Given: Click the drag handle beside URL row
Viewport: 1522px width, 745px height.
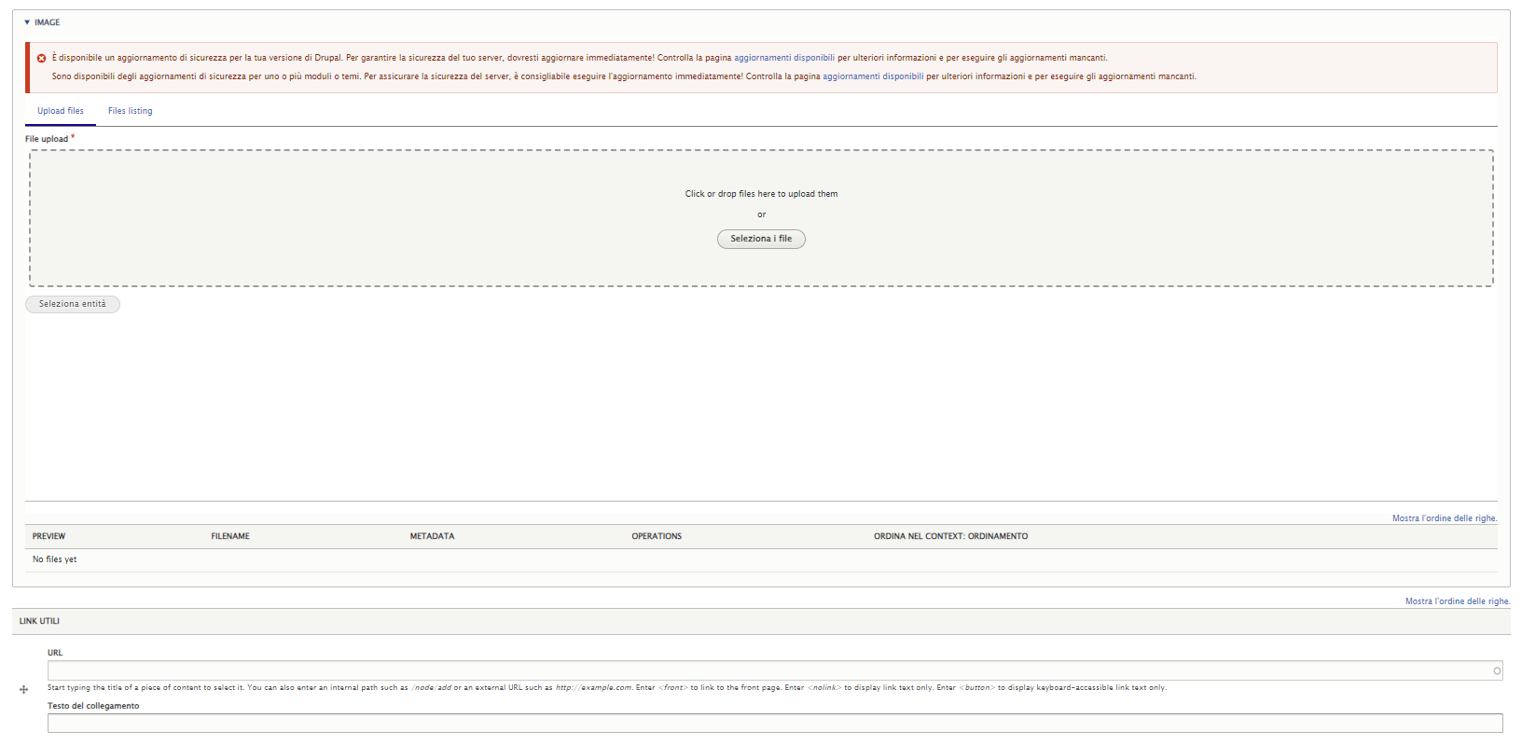Looking at the screenshot, I should tap(23, 689).
